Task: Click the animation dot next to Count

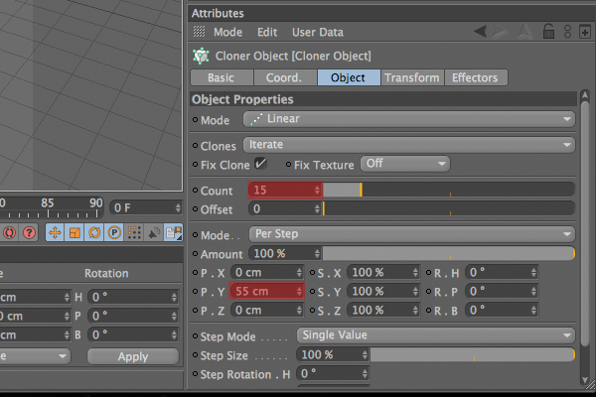Action: 195,190
